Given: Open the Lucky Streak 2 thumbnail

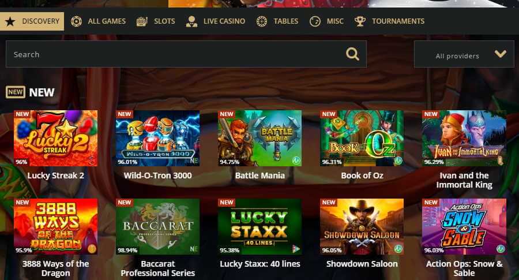Looking at the screenshot, I should (55, 138).
